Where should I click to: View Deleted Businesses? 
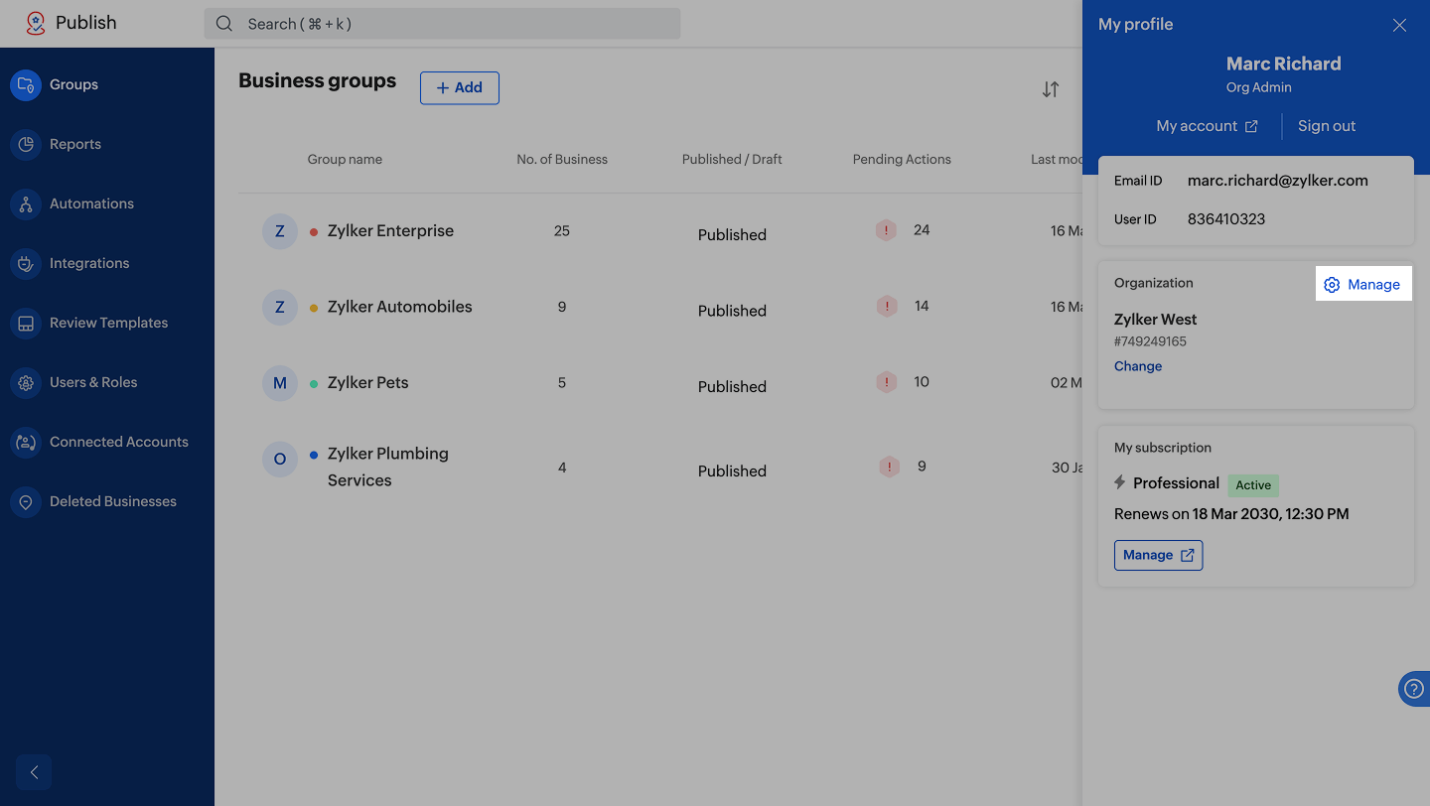point(112,501)
